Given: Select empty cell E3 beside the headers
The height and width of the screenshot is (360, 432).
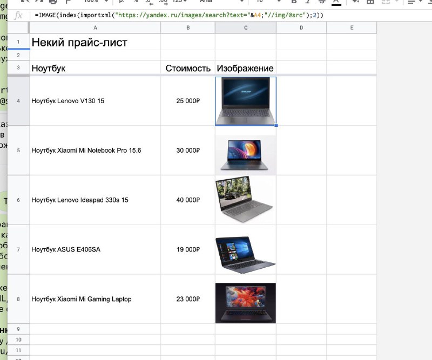Looking at the screenshot, I should click(x=352, y=68).
